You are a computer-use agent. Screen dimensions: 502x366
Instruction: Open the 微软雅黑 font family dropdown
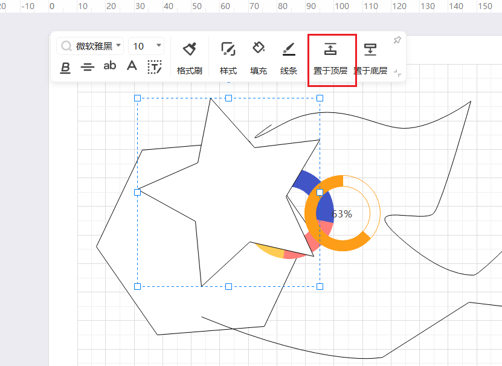click(90, 46)
